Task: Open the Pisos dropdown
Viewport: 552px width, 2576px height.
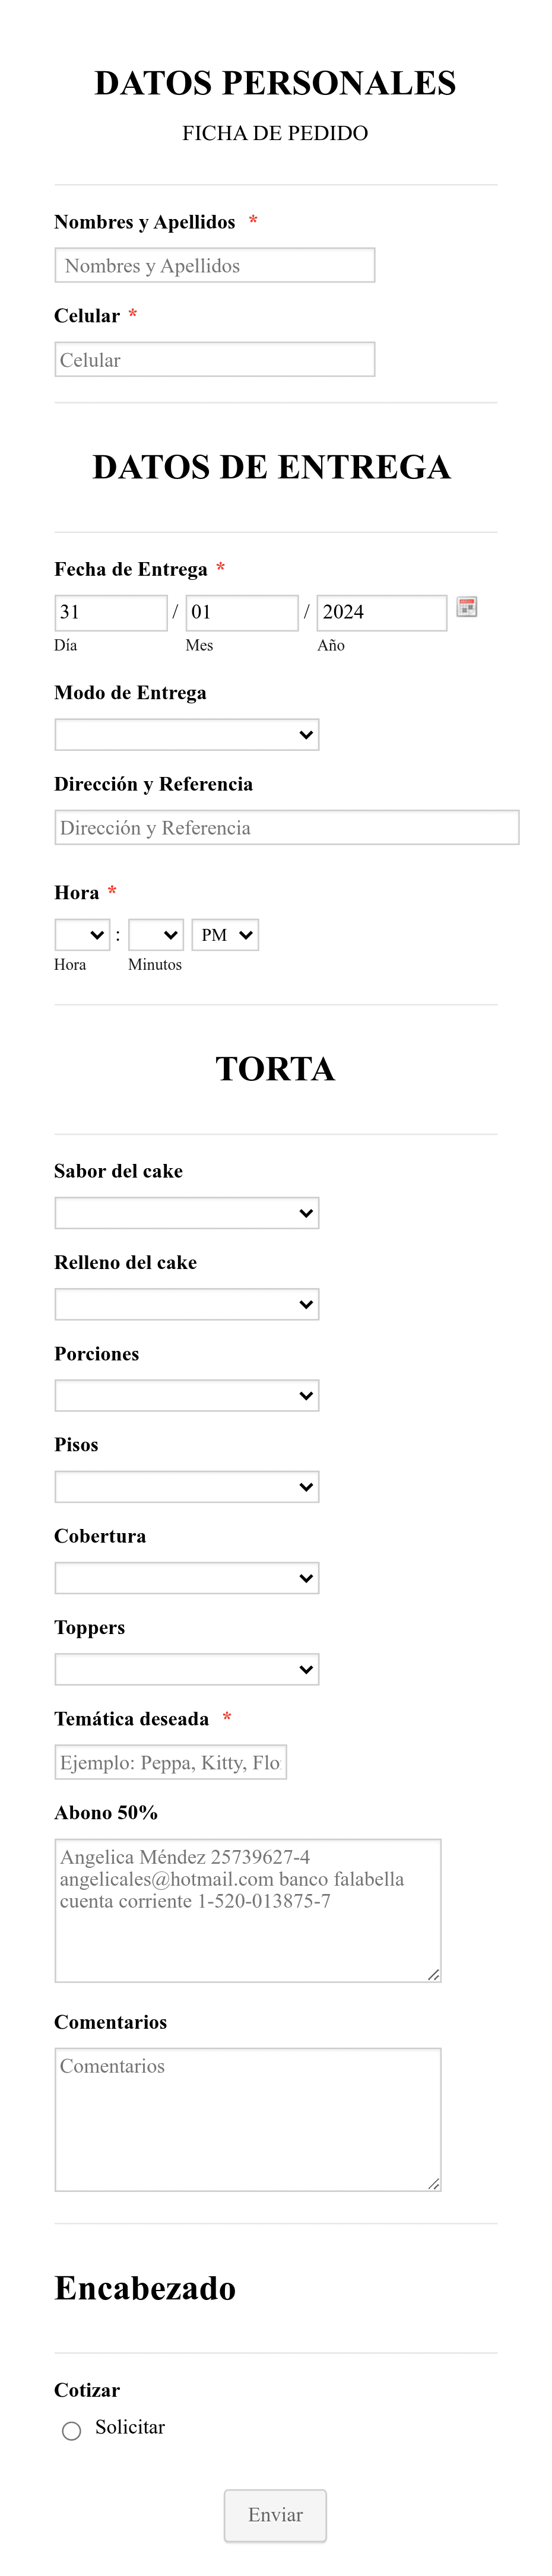Action: [187, 1486]
